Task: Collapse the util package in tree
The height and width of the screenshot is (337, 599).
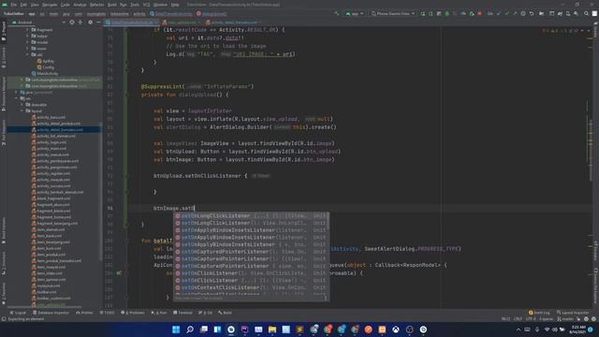Action: click(x=27, y=54)
